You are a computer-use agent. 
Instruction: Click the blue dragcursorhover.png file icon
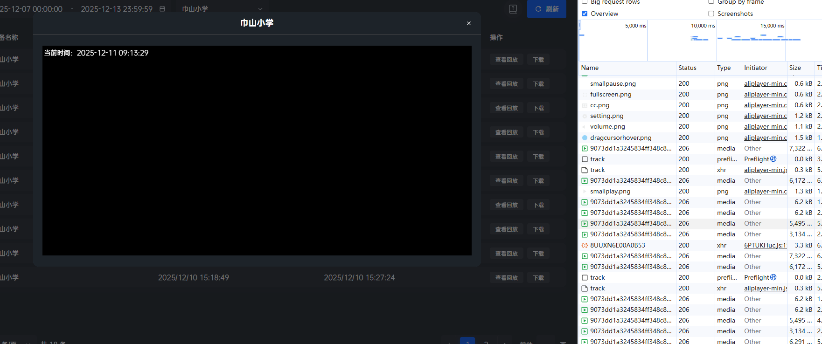[585, 138]
